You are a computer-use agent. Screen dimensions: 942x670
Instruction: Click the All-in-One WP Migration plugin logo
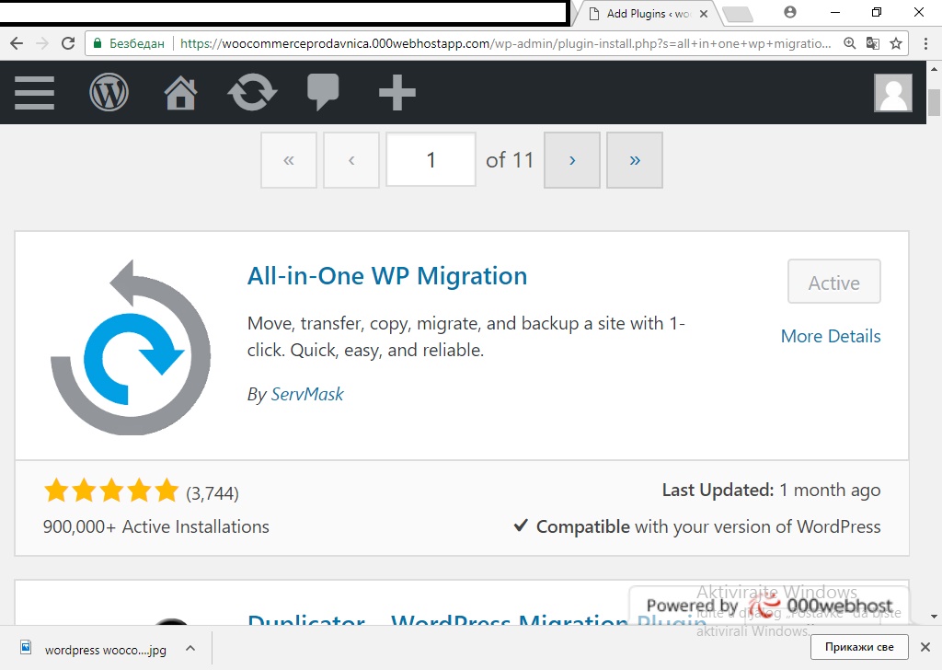click(131, 347)
